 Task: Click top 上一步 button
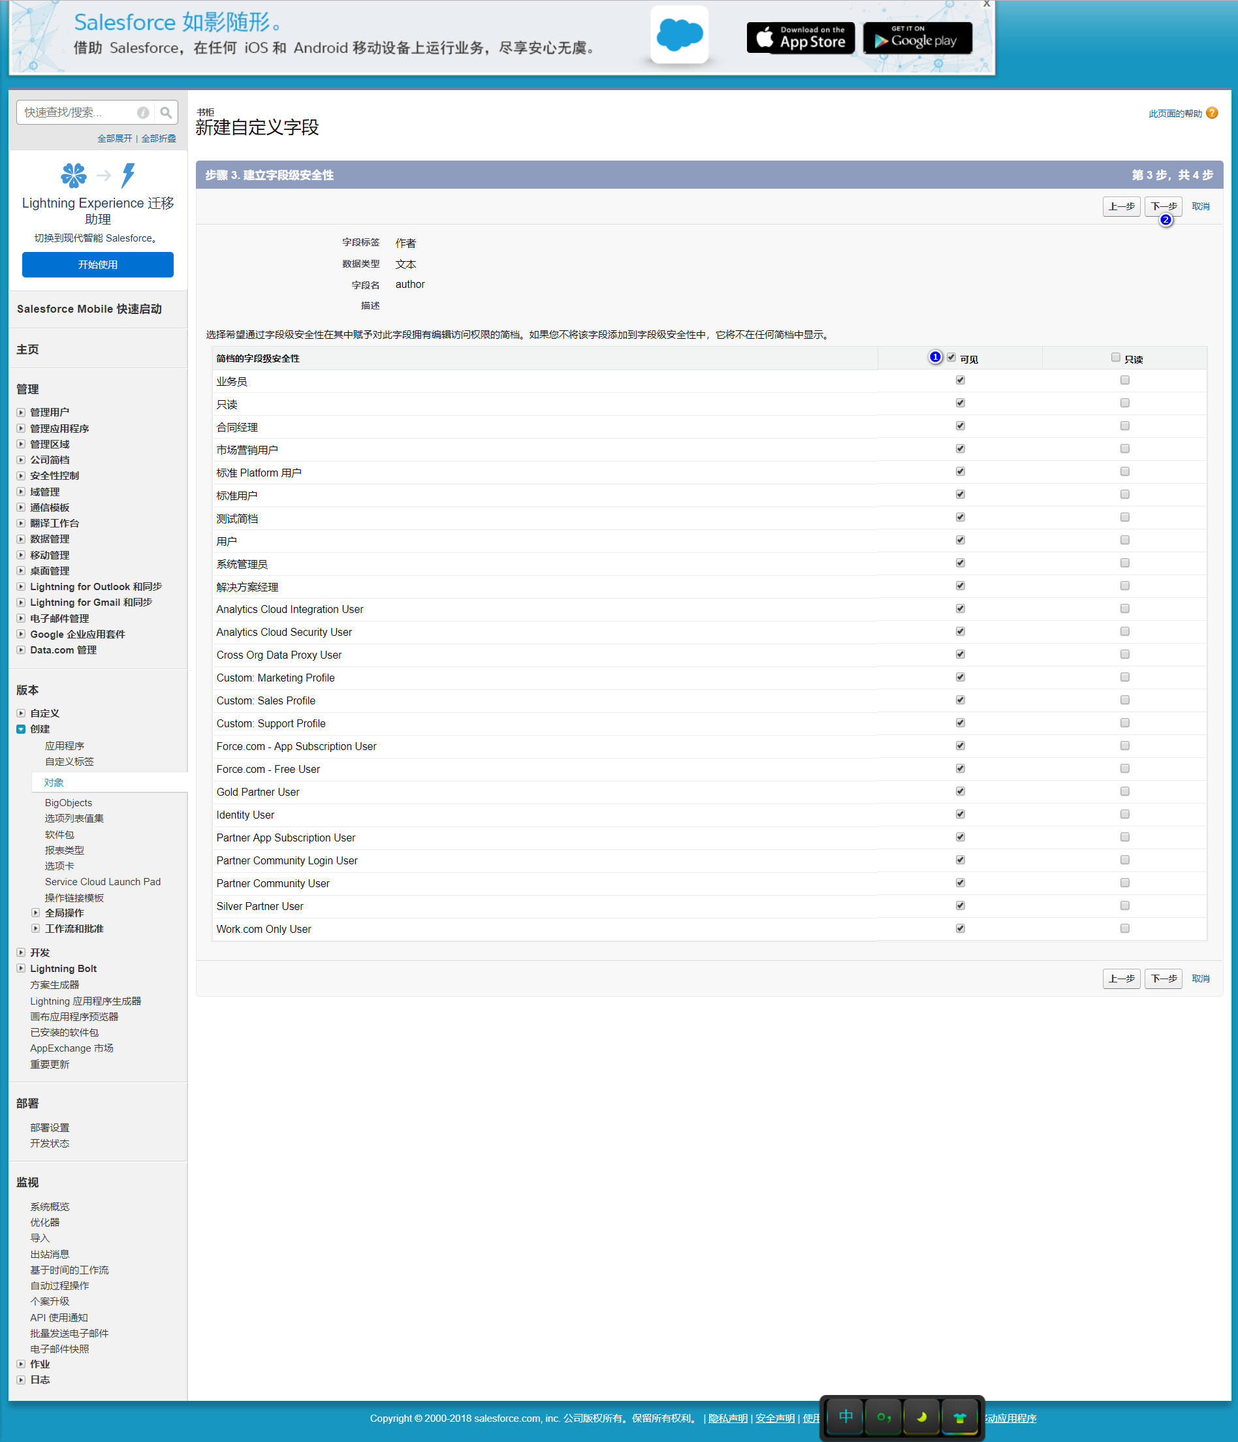click(x=1121, y=207)
